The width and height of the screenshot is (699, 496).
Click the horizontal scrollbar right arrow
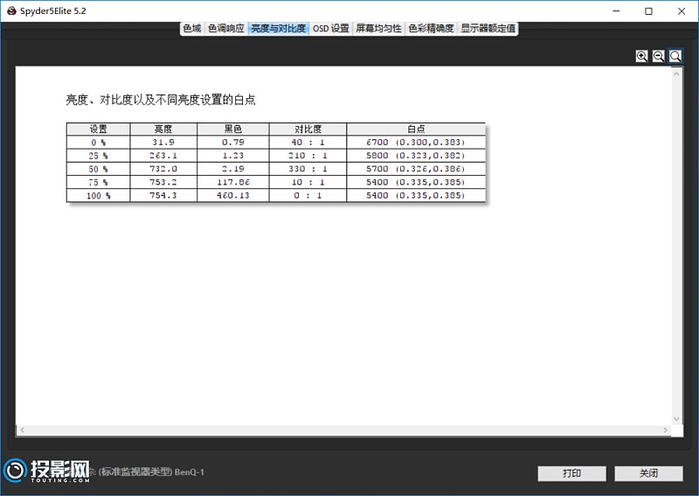667,430
